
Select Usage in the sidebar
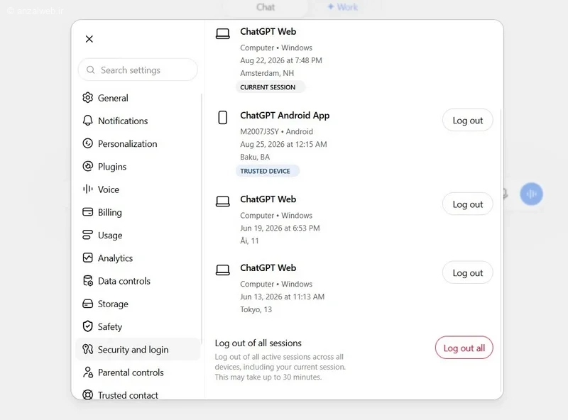(110, 236)
